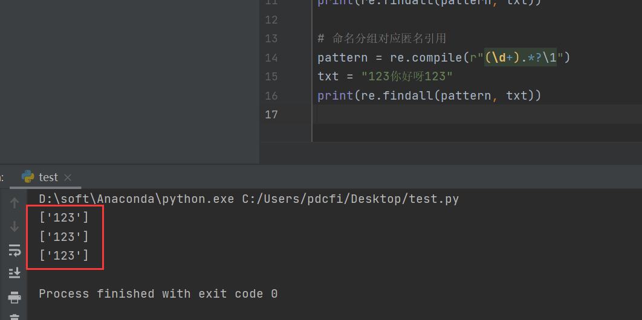Close the test run tab
This screenshot has height=320, width=642.
68,178
